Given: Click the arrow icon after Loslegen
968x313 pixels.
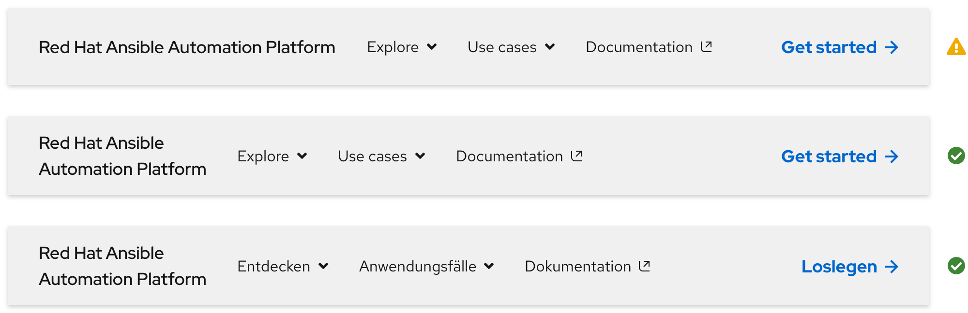Looking at the screenshot, I should 891,267.
